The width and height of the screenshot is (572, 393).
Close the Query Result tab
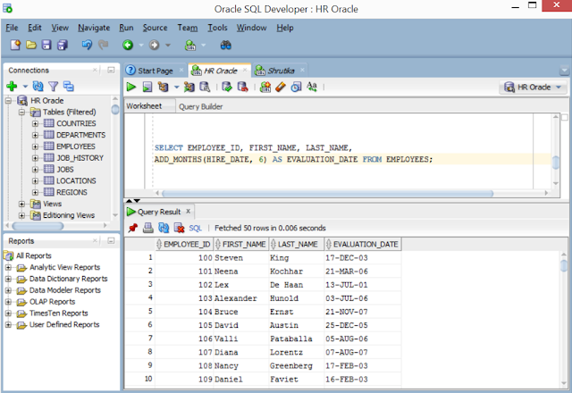tap(189, 211)
